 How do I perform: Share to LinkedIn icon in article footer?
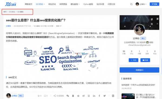point(94,96)
